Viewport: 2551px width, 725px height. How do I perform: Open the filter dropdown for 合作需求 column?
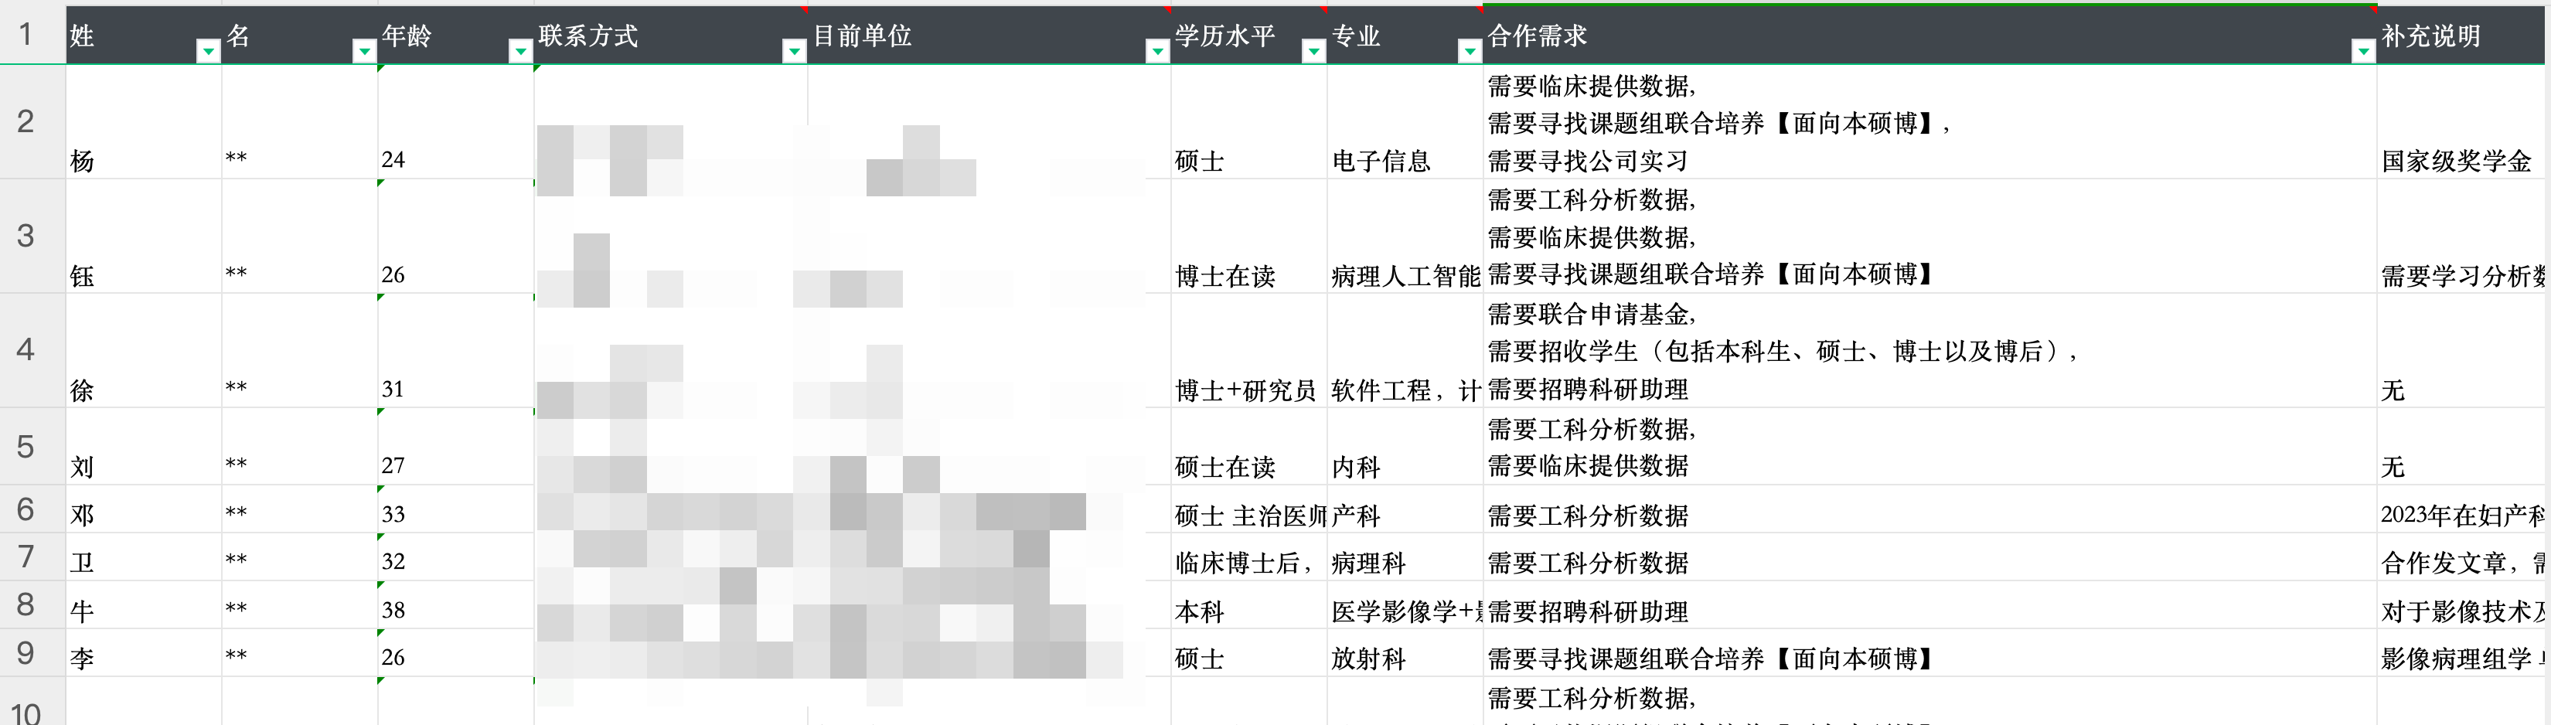tap(2364, 52)
